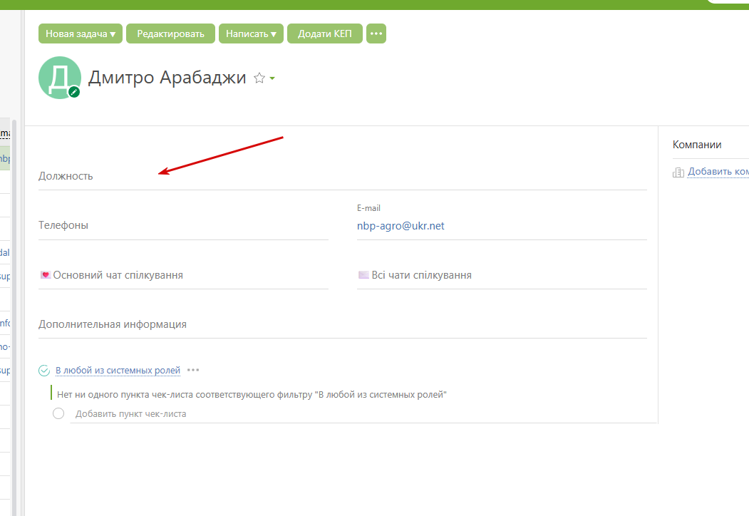Click the heart letter icon near Основний чат
The image size is (749, 516).
click(x=46, y=274)
